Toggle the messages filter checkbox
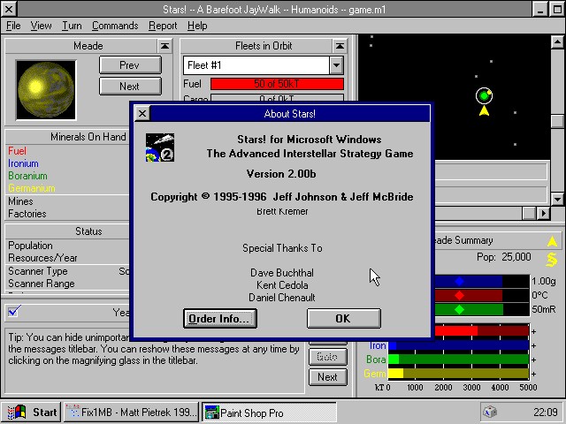 (x=14, y=312)
